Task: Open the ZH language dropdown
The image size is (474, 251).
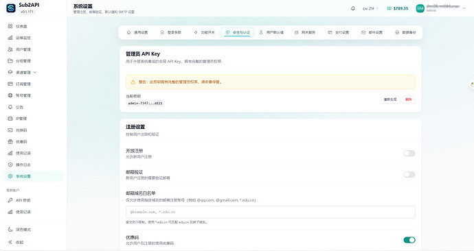Action: tap(371, 8)
